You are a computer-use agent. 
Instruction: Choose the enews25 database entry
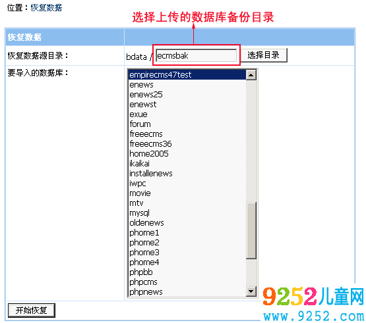click(187, 95)
